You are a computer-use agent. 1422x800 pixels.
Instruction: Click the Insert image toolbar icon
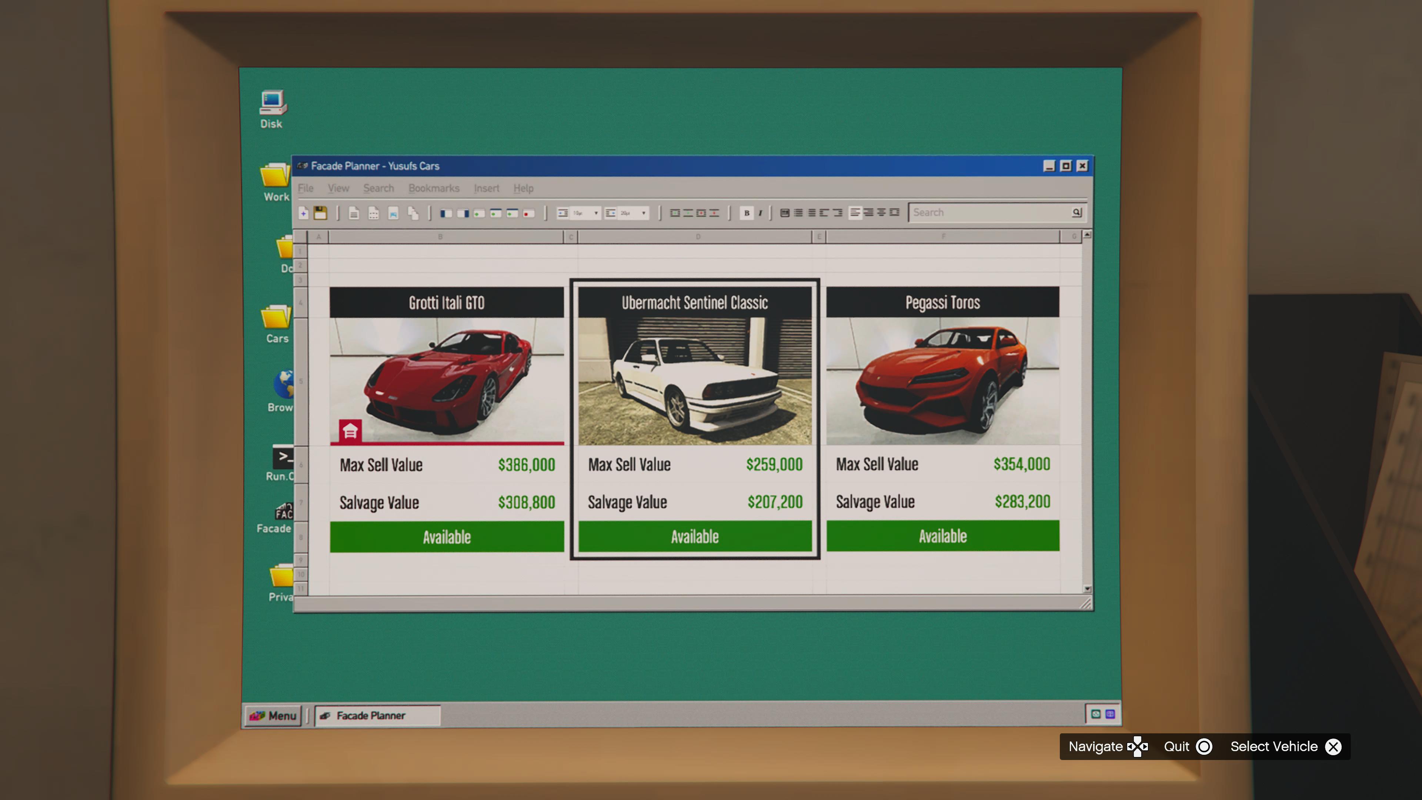pyautogui.click(x=393, y=213)
